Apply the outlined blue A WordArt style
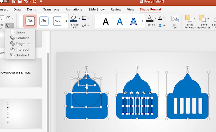The image size is (216, 132). (133, 21)
